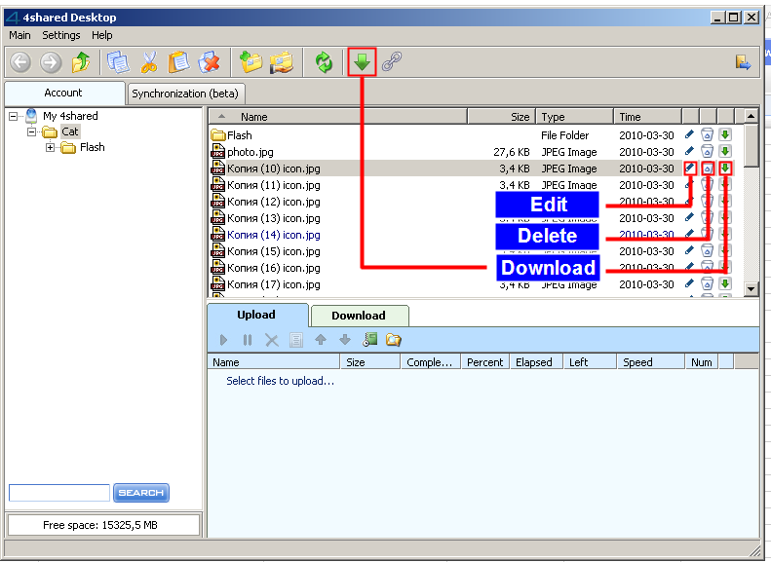Click the file list vertical scrollbar thumb
Screen dimensions: 771x562
coord(751,145)
